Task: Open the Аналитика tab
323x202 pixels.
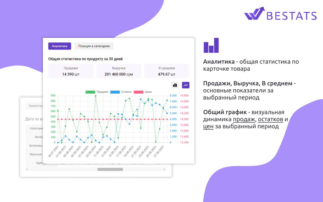Action: (60, 46)
